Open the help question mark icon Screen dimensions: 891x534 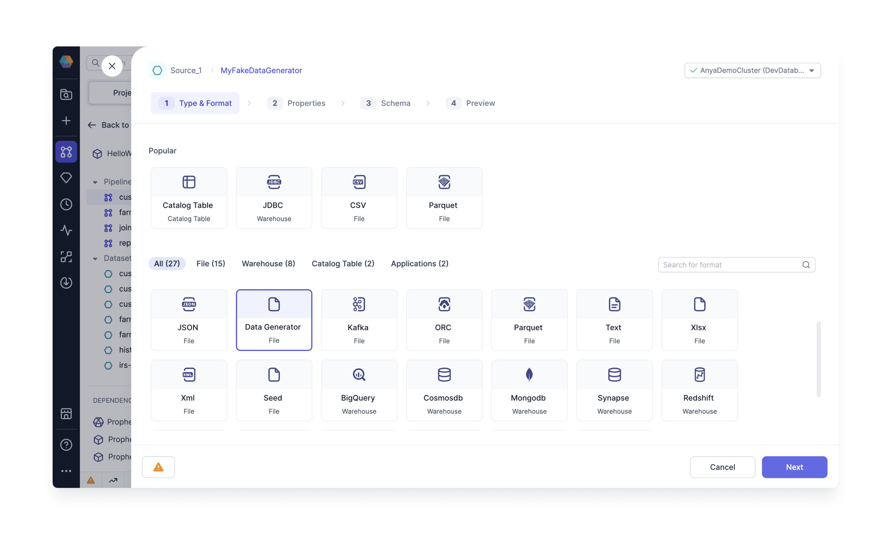point(66,445)
